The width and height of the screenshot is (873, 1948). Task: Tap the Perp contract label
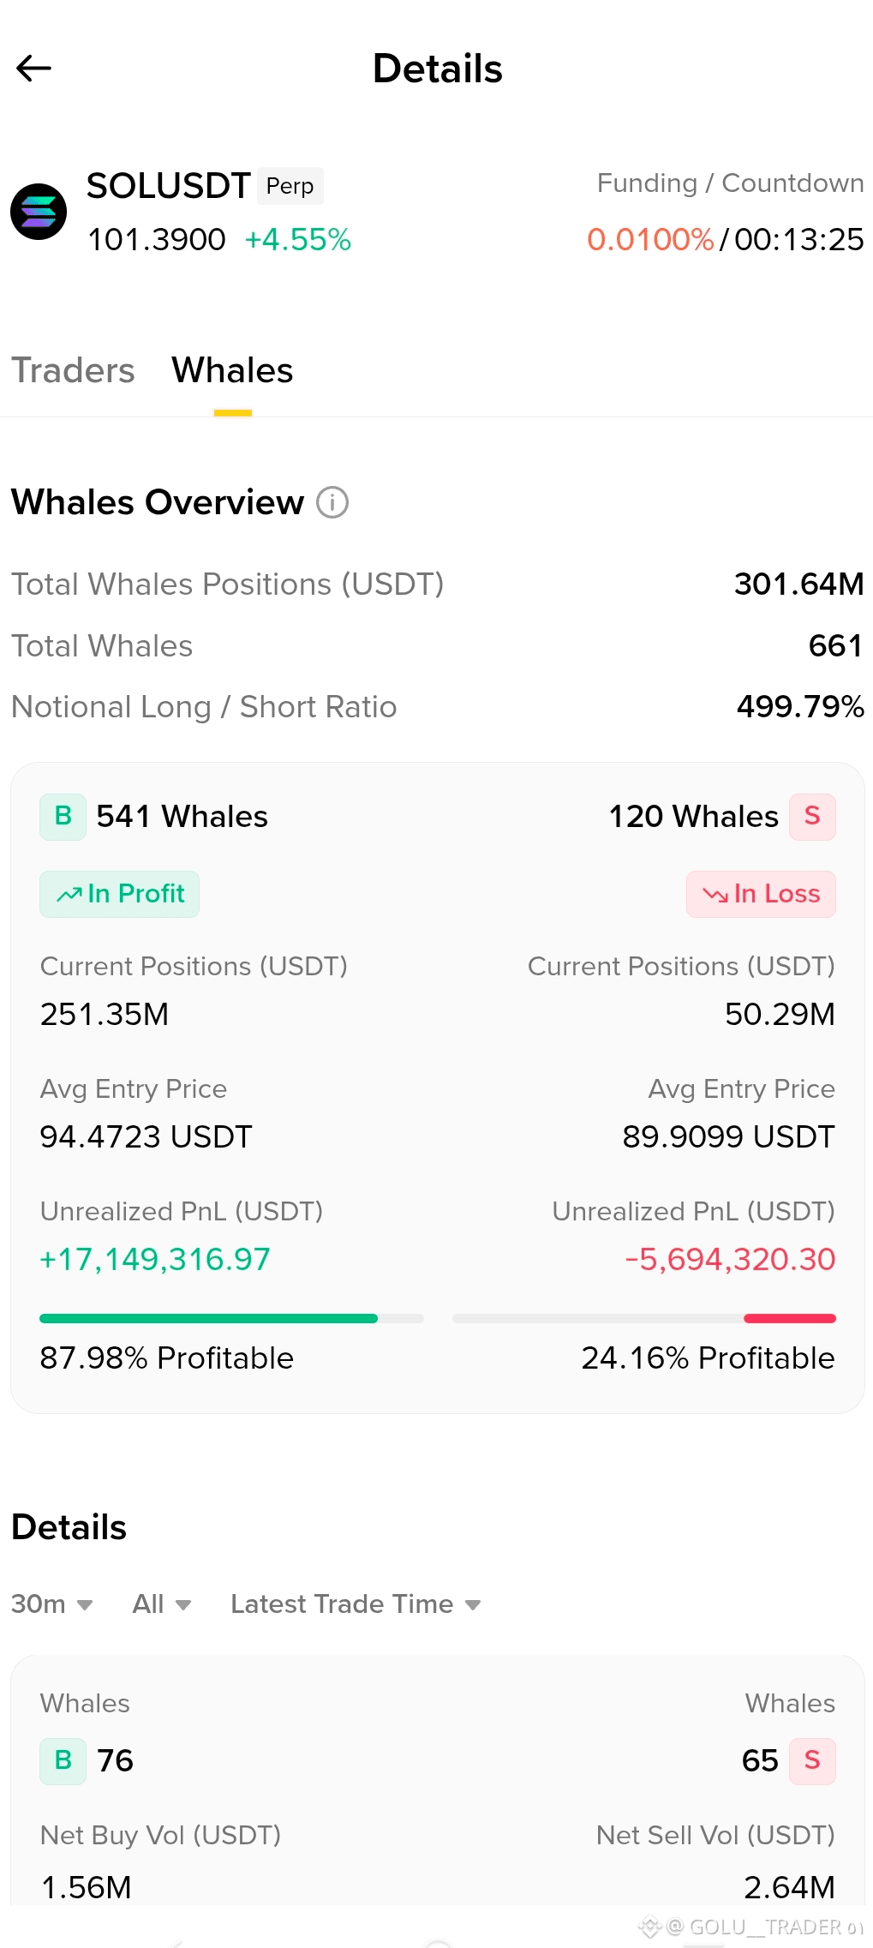[290, 186]
